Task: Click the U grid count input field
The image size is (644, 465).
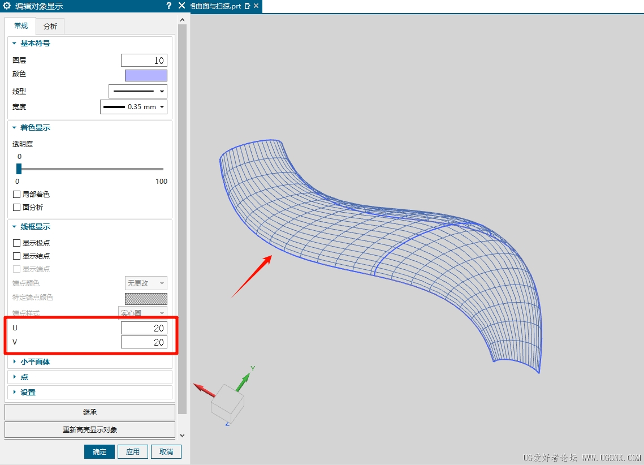Action: pyautogui.click(x=144, y=328)
